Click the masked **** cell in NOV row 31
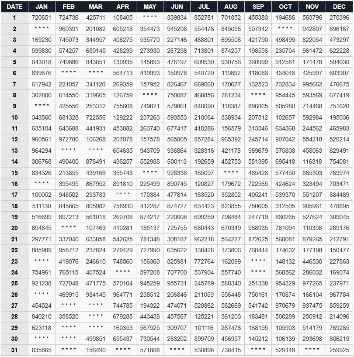 point(312,350)
